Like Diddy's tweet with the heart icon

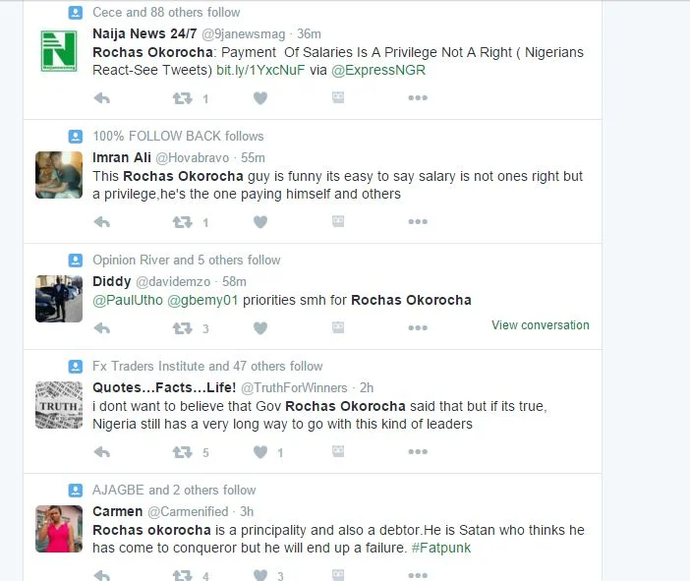coord(260,328)
